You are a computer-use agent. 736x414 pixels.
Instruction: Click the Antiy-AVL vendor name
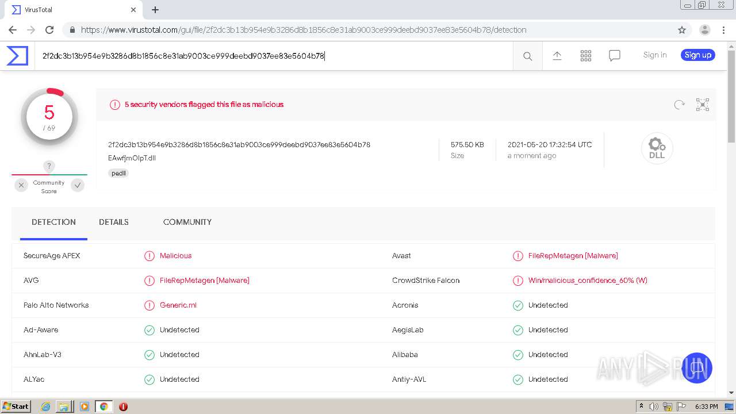point(409,379)
